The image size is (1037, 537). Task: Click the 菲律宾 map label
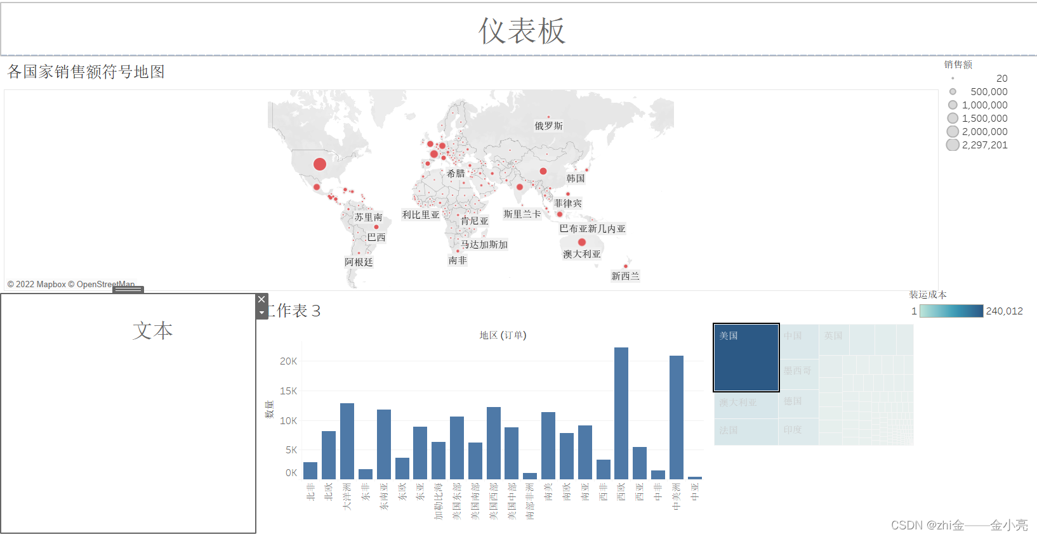pos(568,203)
